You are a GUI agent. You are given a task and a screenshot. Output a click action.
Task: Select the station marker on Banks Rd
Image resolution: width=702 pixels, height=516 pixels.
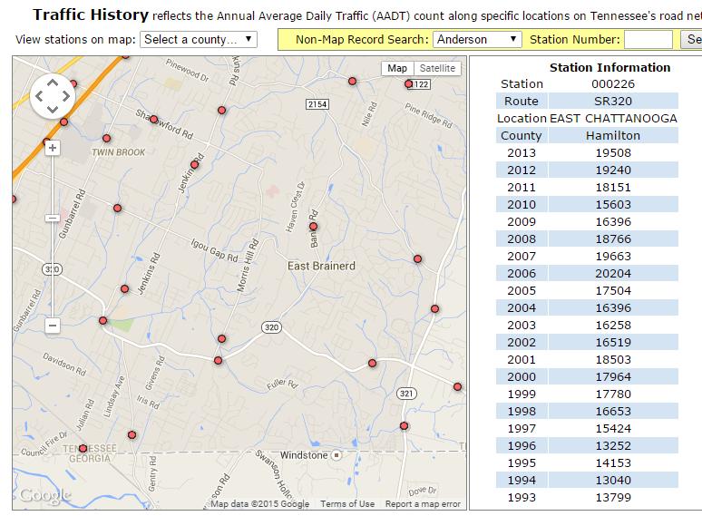click(314, 227)
